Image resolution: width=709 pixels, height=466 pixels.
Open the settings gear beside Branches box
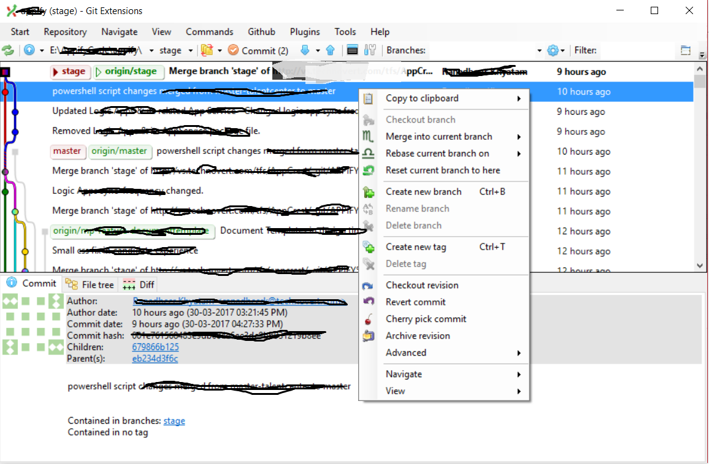(x=553, y=50)
